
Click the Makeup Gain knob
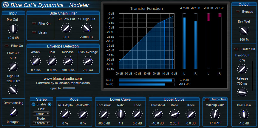click(x=214, y=114)
